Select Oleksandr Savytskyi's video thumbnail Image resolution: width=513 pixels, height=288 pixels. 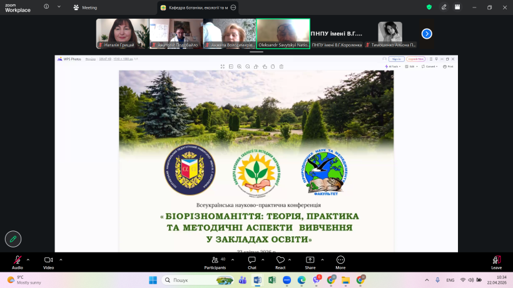point(283,33)
